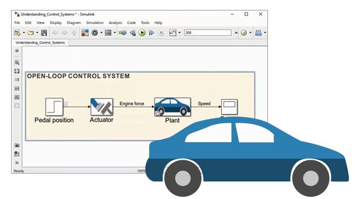Click the screenshot camera palette icon
355x199 pixels.
tap(17, 145)
